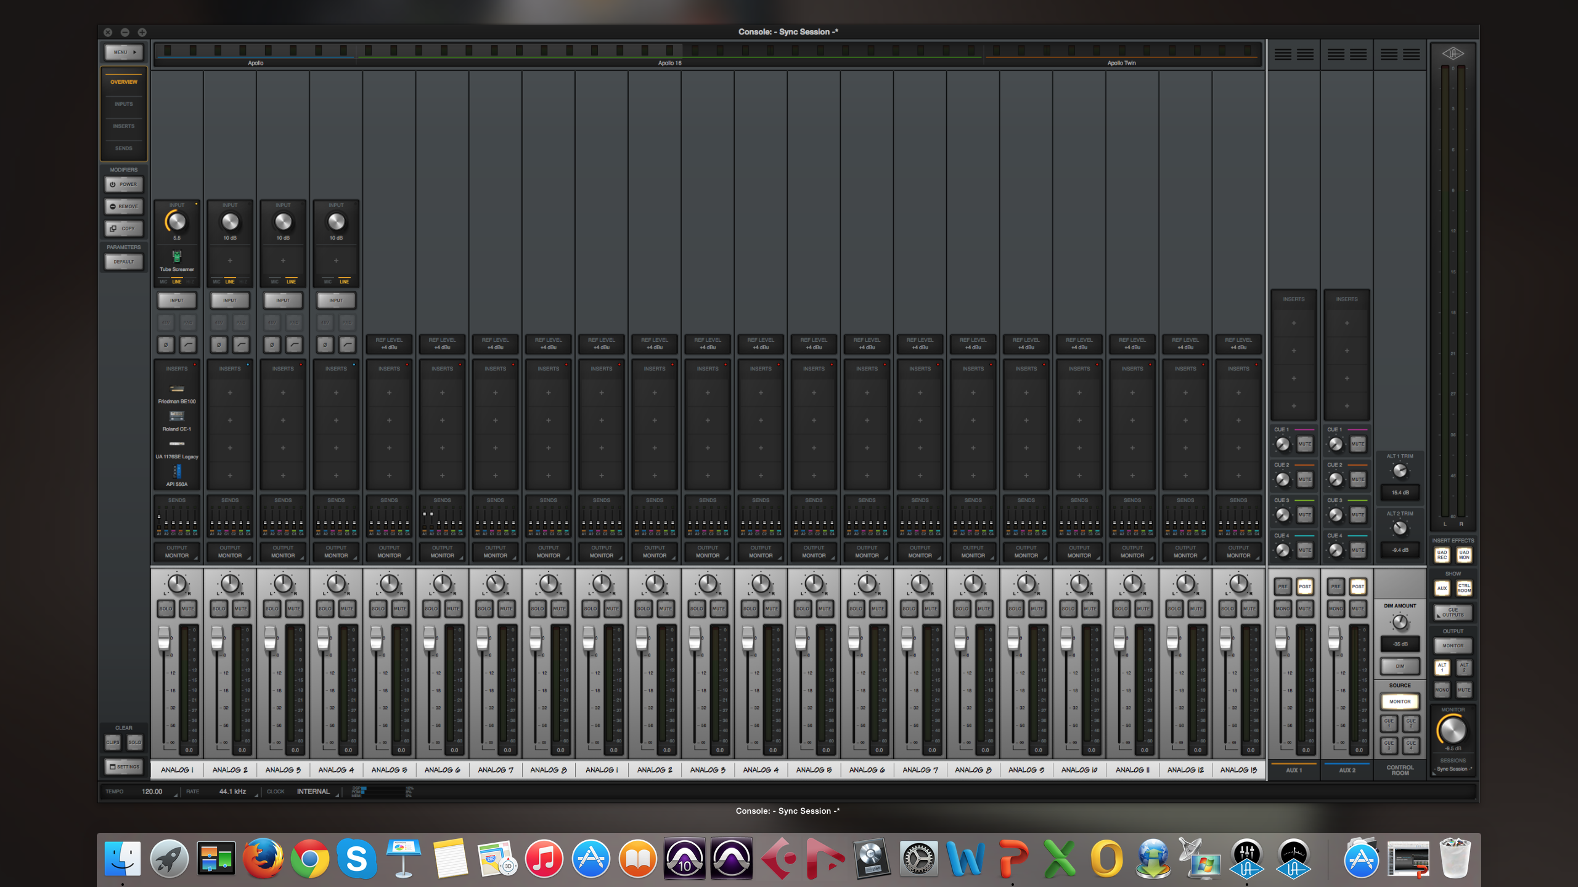Screen dimensions: 1578x887
Task: Click the Monitor level knob
Action: tap(1453, 731)
